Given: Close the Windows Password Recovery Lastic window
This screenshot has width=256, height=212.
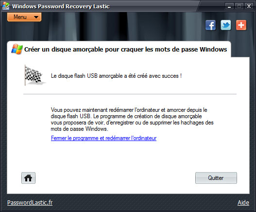Looking at the screenshot, I should point(249,6).
